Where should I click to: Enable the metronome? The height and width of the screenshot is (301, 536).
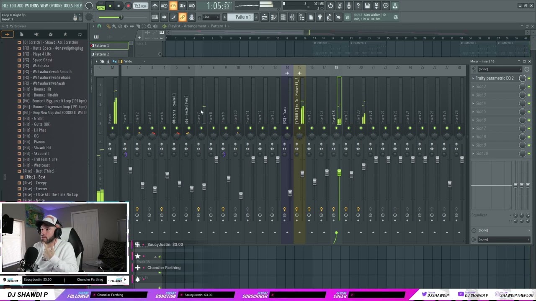(155, 5)
